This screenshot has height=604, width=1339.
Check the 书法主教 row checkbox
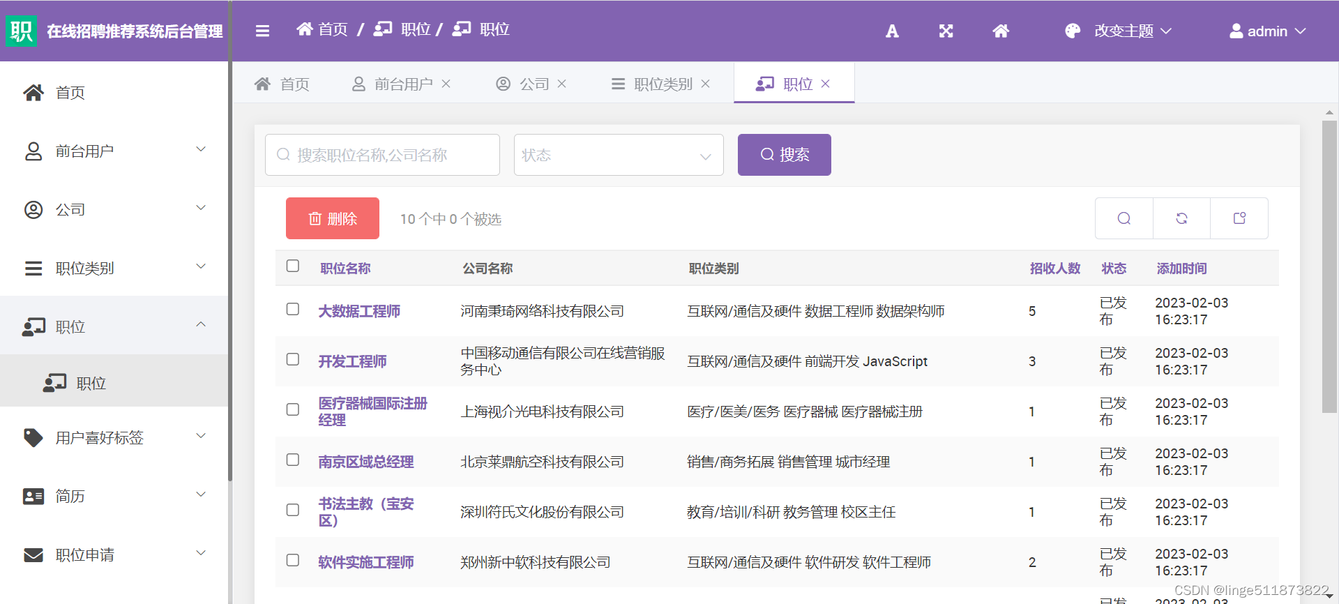(x=293, y=510)
